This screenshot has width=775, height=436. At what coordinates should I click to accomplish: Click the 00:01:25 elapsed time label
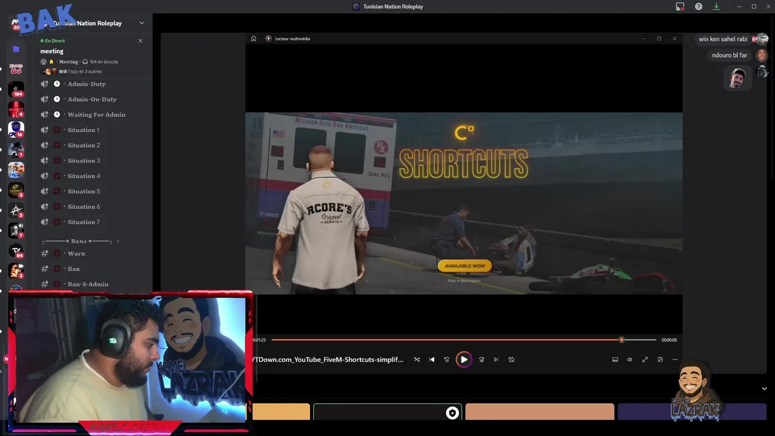[x=259, y=340]
